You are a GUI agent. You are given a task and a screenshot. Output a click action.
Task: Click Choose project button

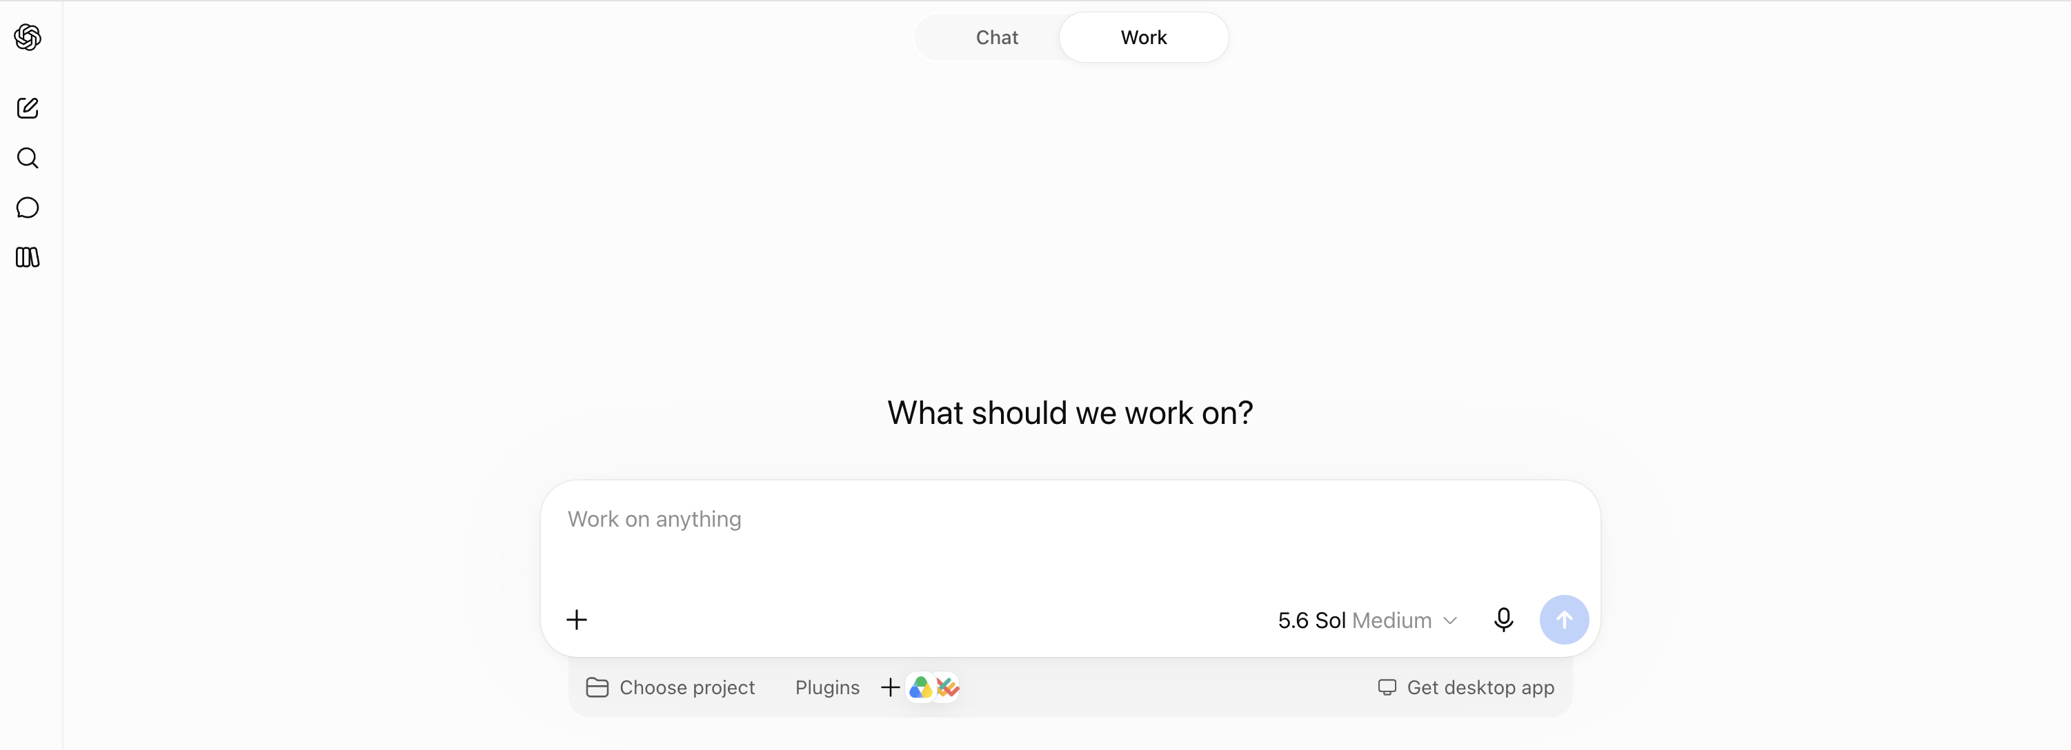click(671, 687)
